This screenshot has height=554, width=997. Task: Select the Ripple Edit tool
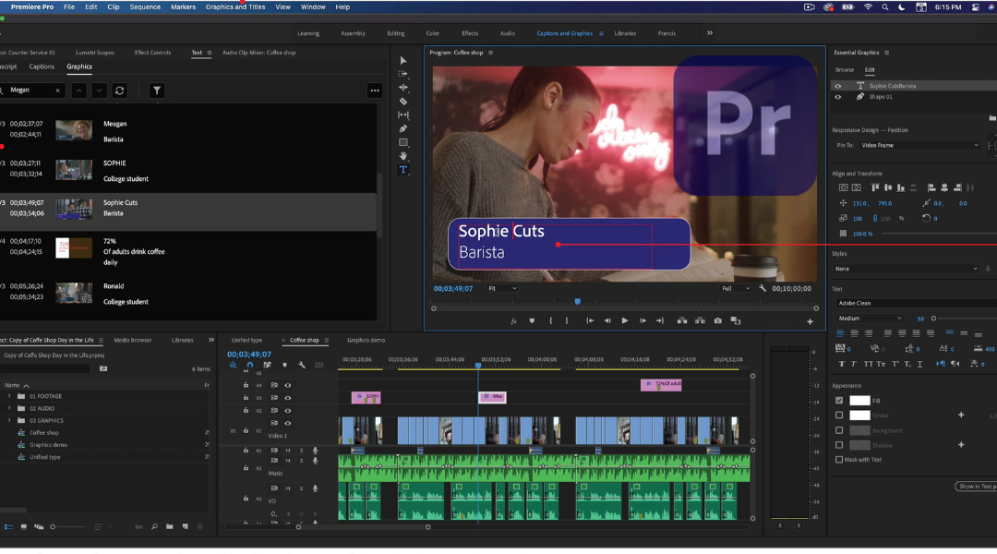(x=403, y=87)
